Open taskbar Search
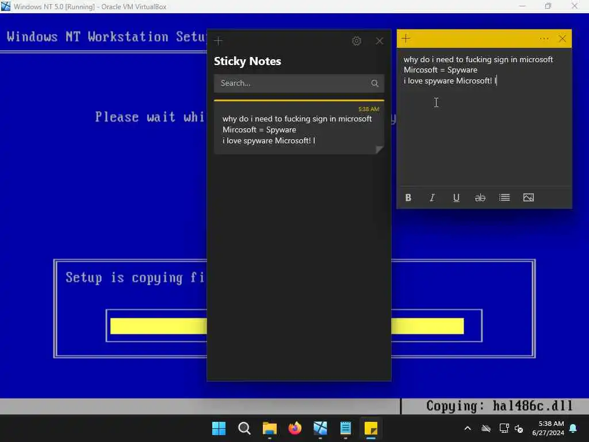The width and height of the screenshot is (589, 442). tap(244, 428)
